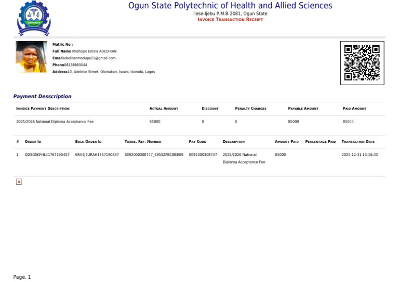Click the broken image icon below table

pyautogui.click(x=19, y=182)
